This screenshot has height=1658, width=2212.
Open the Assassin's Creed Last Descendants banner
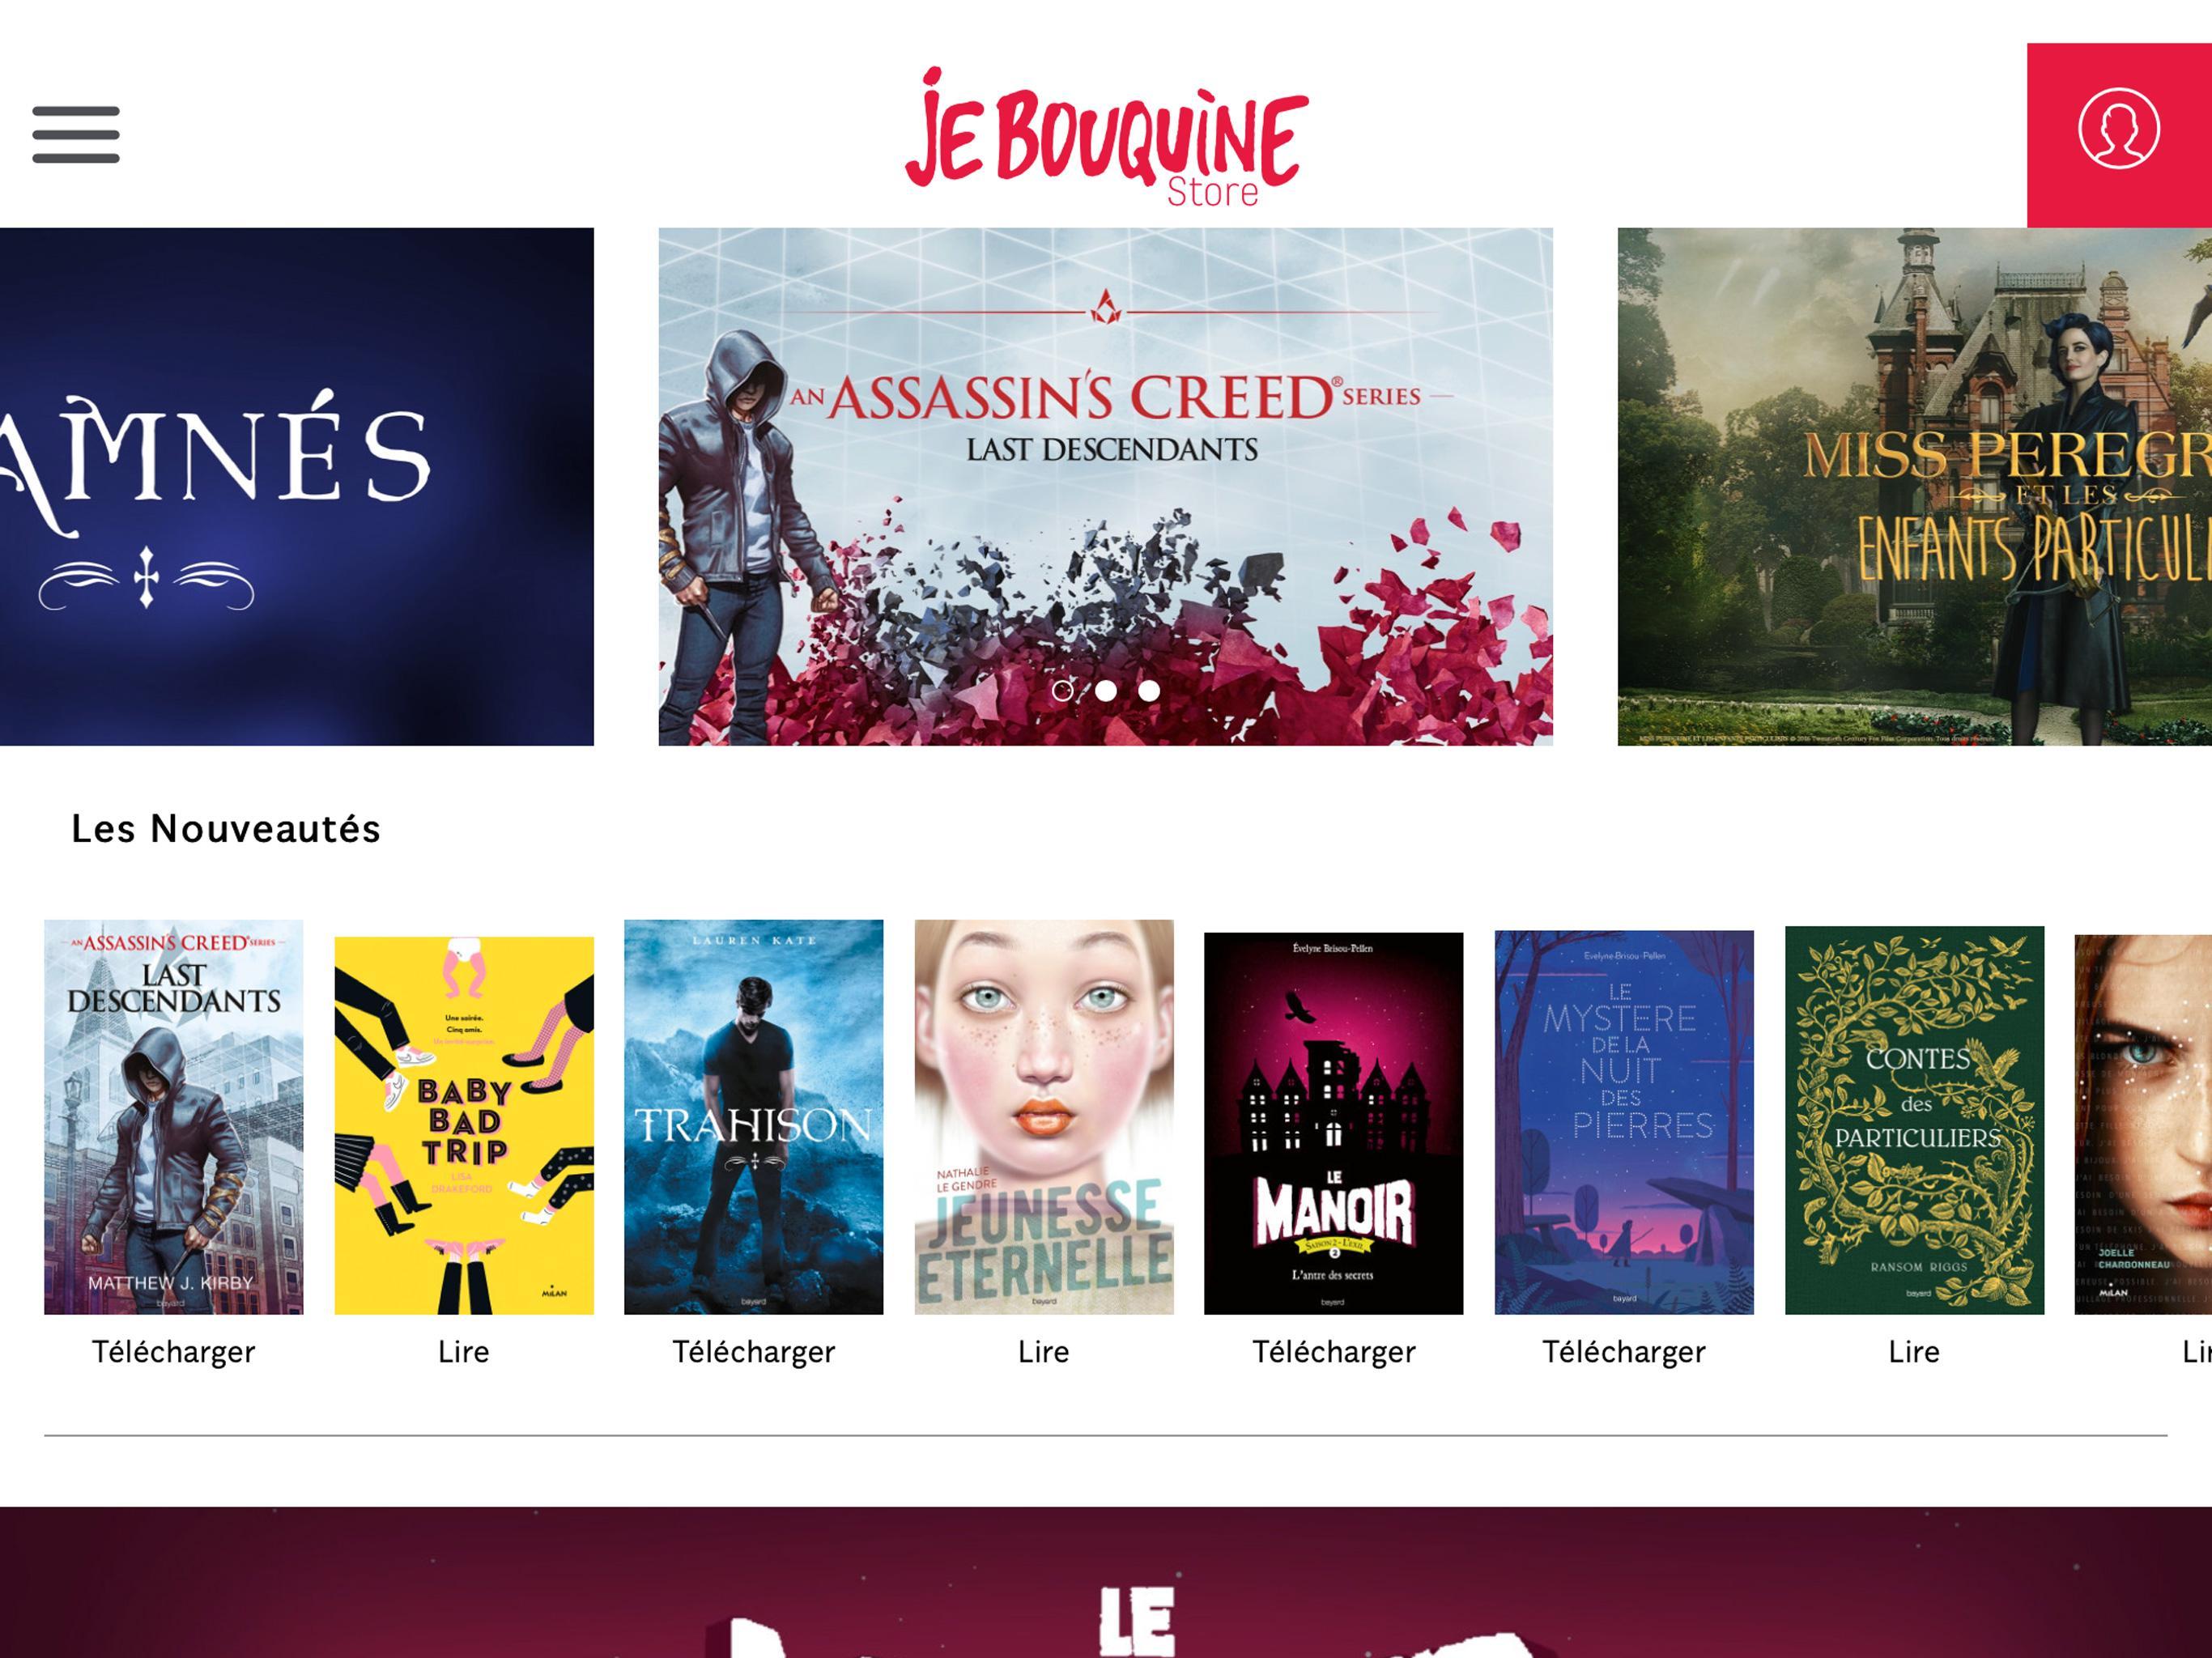point(1105,486)
